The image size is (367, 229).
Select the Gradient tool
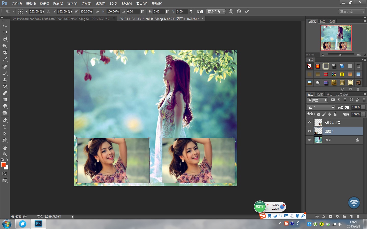(5, 100)
